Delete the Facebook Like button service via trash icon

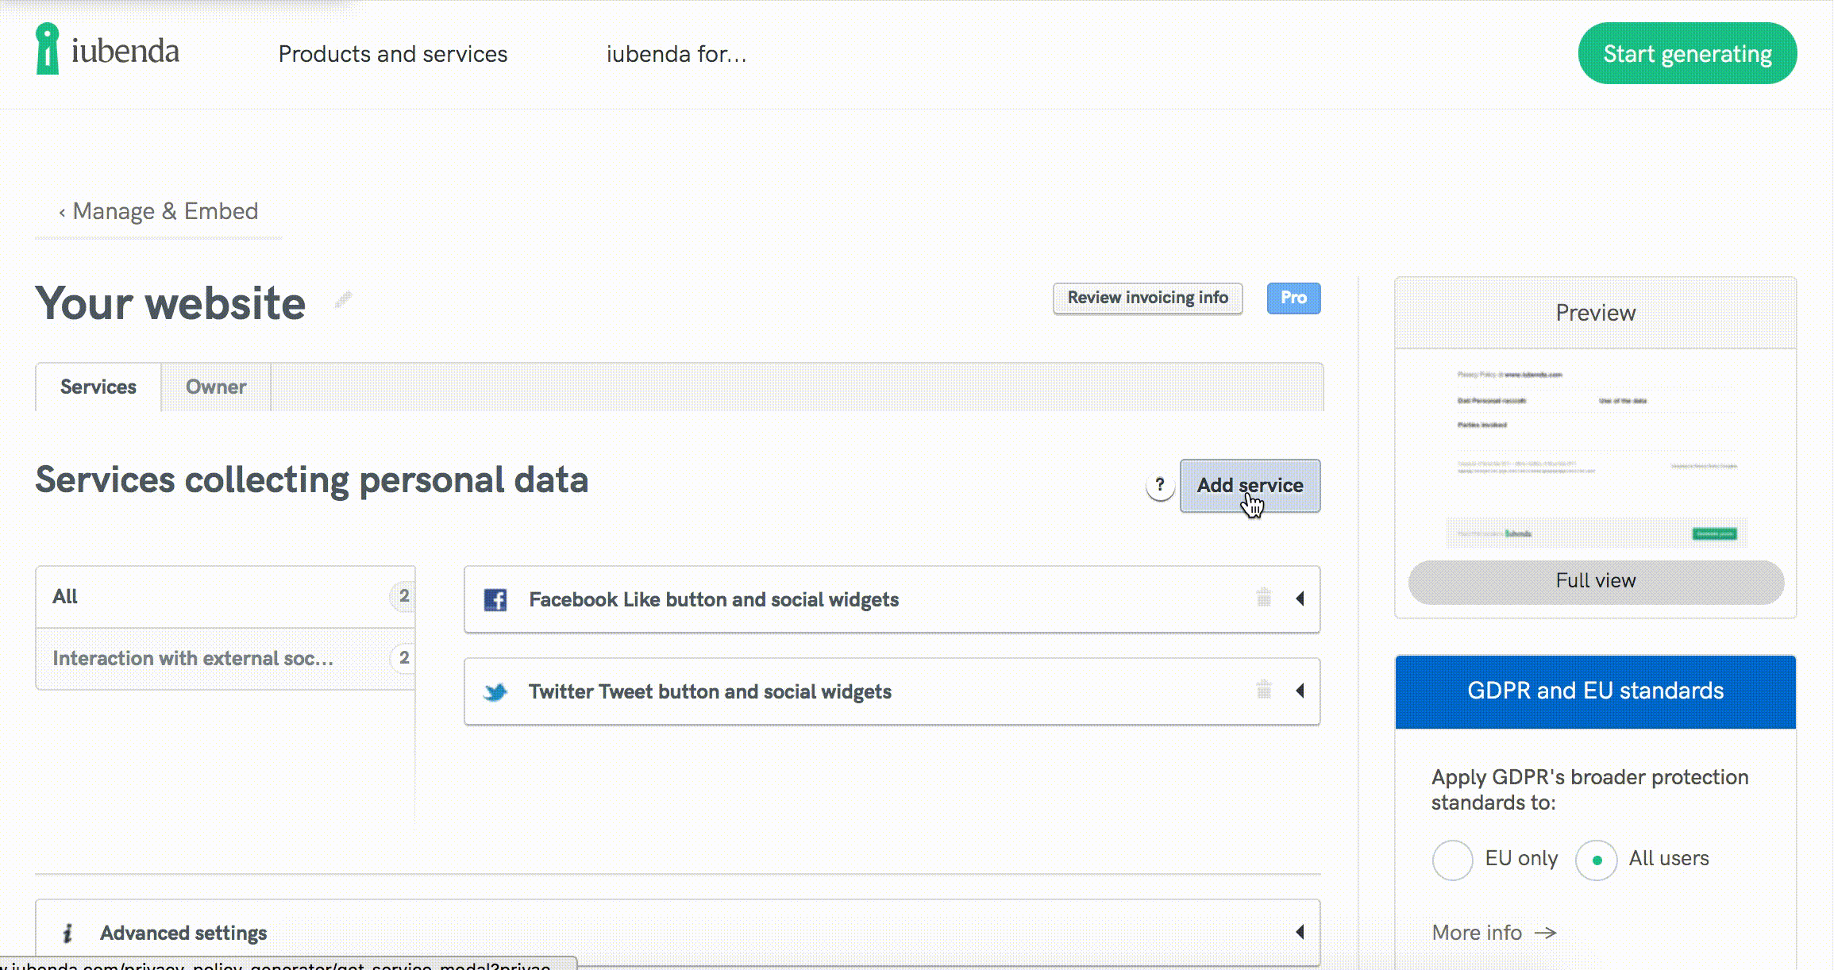coord(1265,599)
